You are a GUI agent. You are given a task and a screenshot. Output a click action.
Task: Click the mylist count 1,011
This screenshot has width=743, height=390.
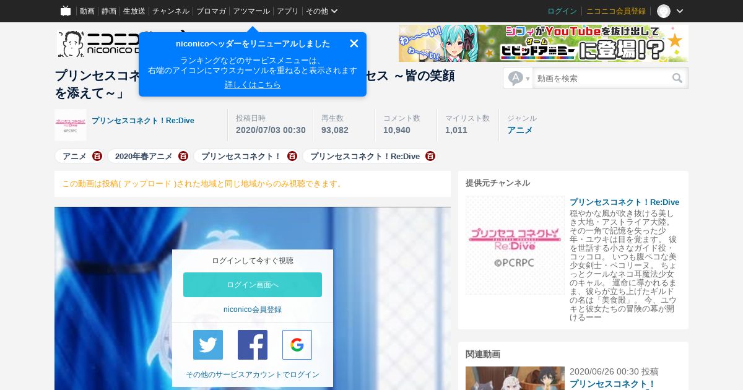point(456,130)
